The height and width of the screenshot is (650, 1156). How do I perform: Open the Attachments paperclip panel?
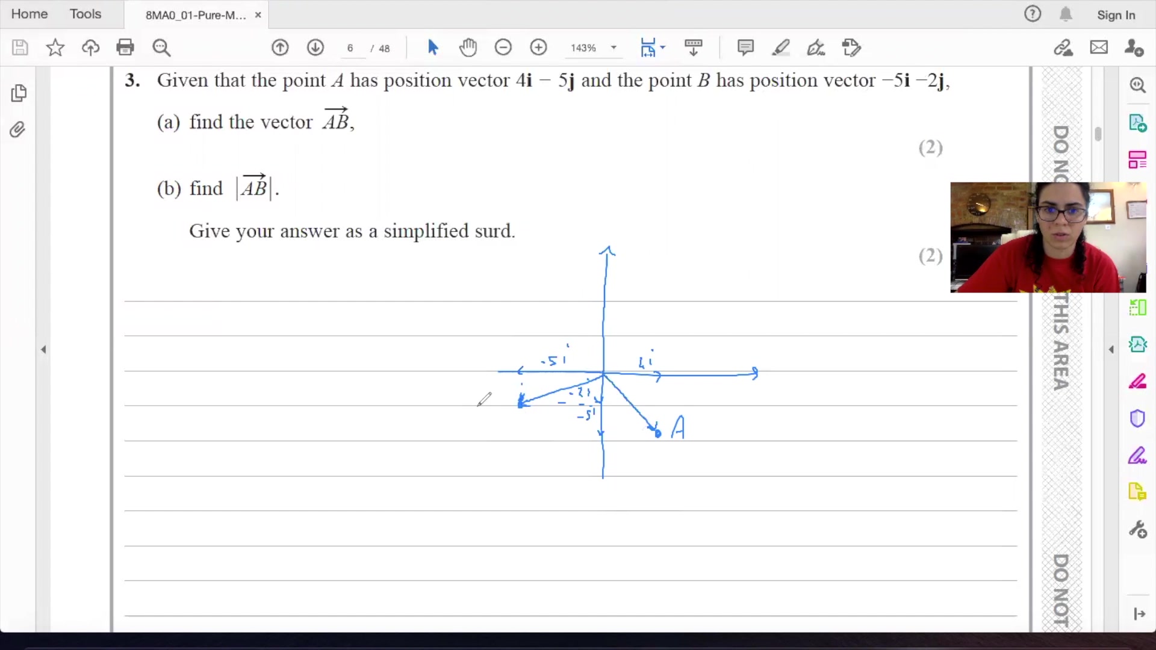tap(18, 129)
